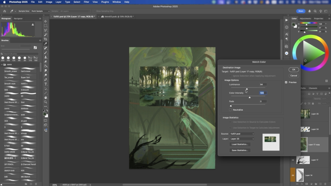331x186 pixels.
Task: Click the Color Intensity value field
Action: click(262, 93)
